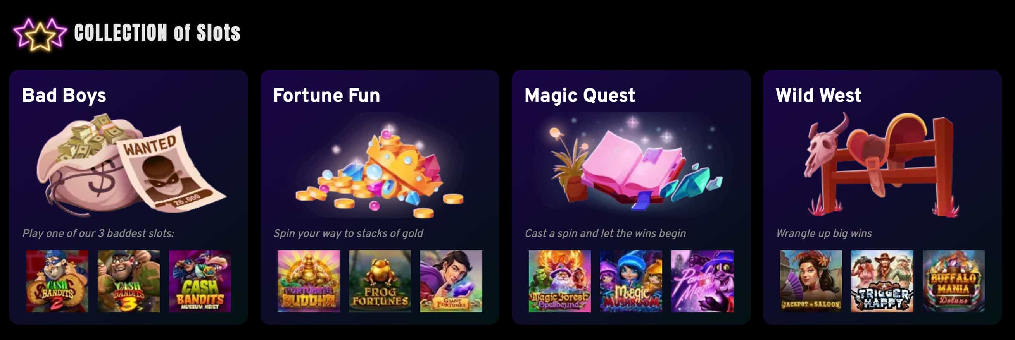
Task: Click the neon stars collection icon
Action: [40, 34]
